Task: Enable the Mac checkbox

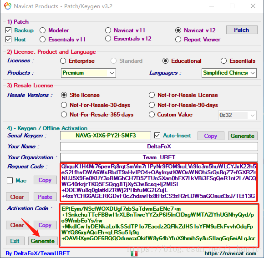Action: point(10,180)
